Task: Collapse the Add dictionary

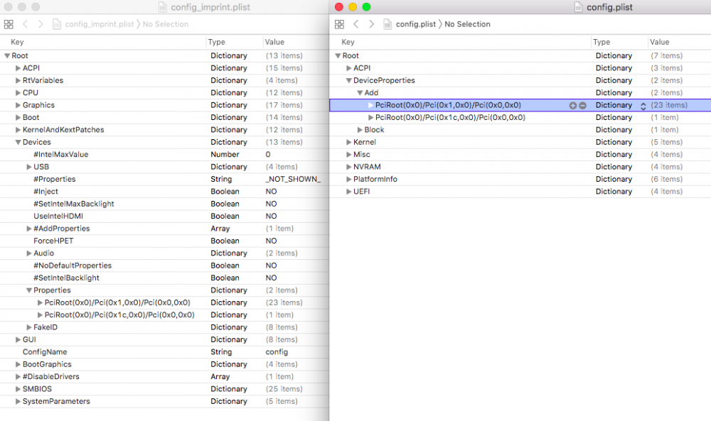Action: (360, 93)
